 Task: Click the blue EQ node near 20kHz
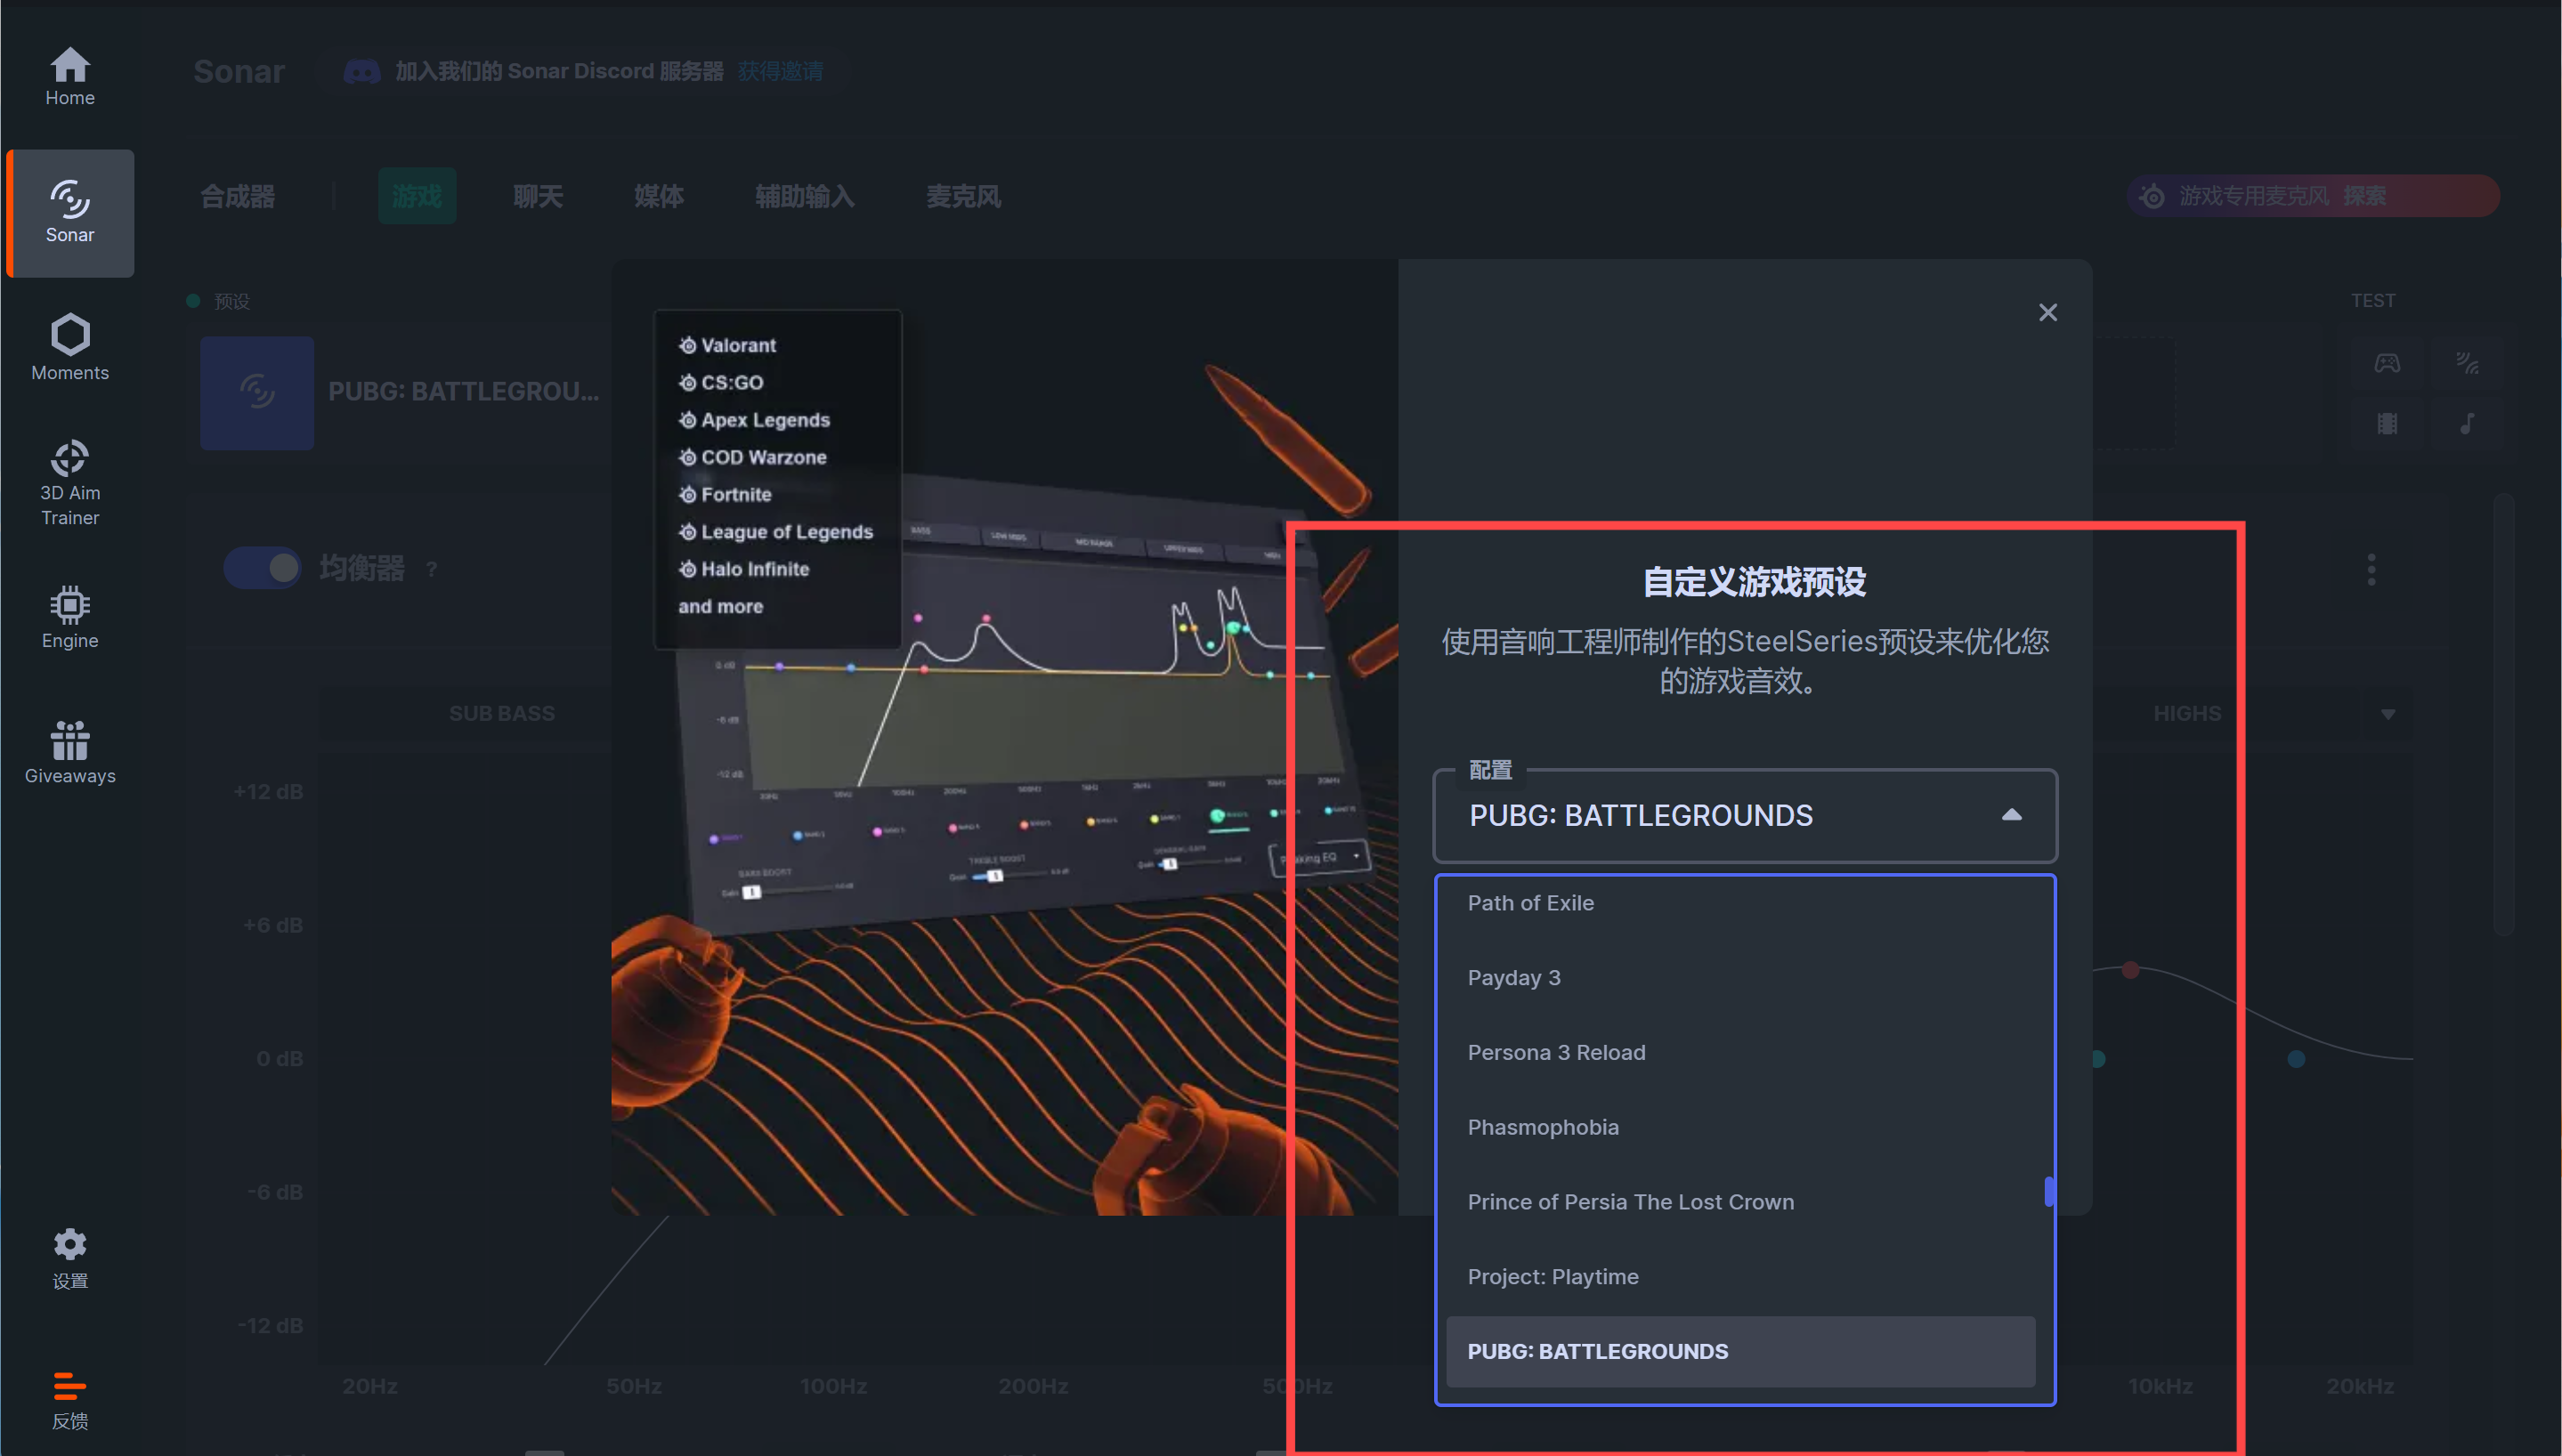(2296, 1059)
